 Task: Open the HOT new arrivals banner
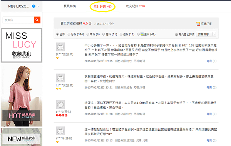[21, 115]
